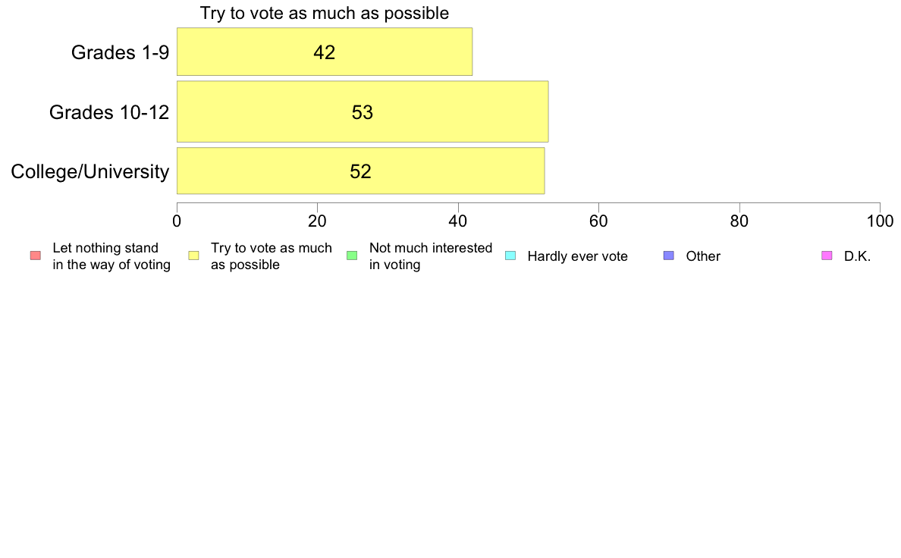Click the yellow 'Try to vote' legend swatch
Screen dimensions: 901x558
click(193, 255)
